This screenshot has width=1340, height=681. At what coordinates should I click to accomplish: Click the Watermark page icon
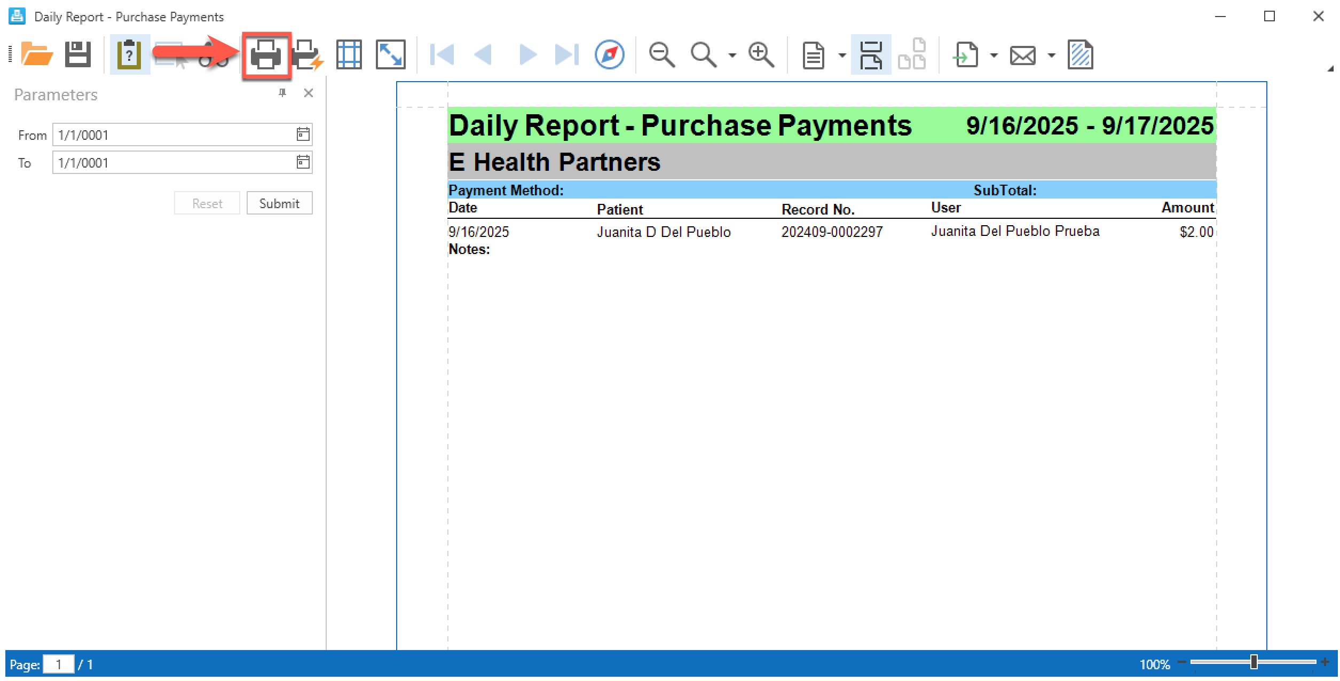1080,55
